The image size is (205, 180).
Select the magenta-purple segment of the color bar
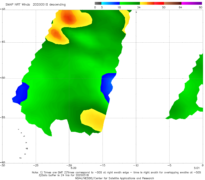pos(192,3)
